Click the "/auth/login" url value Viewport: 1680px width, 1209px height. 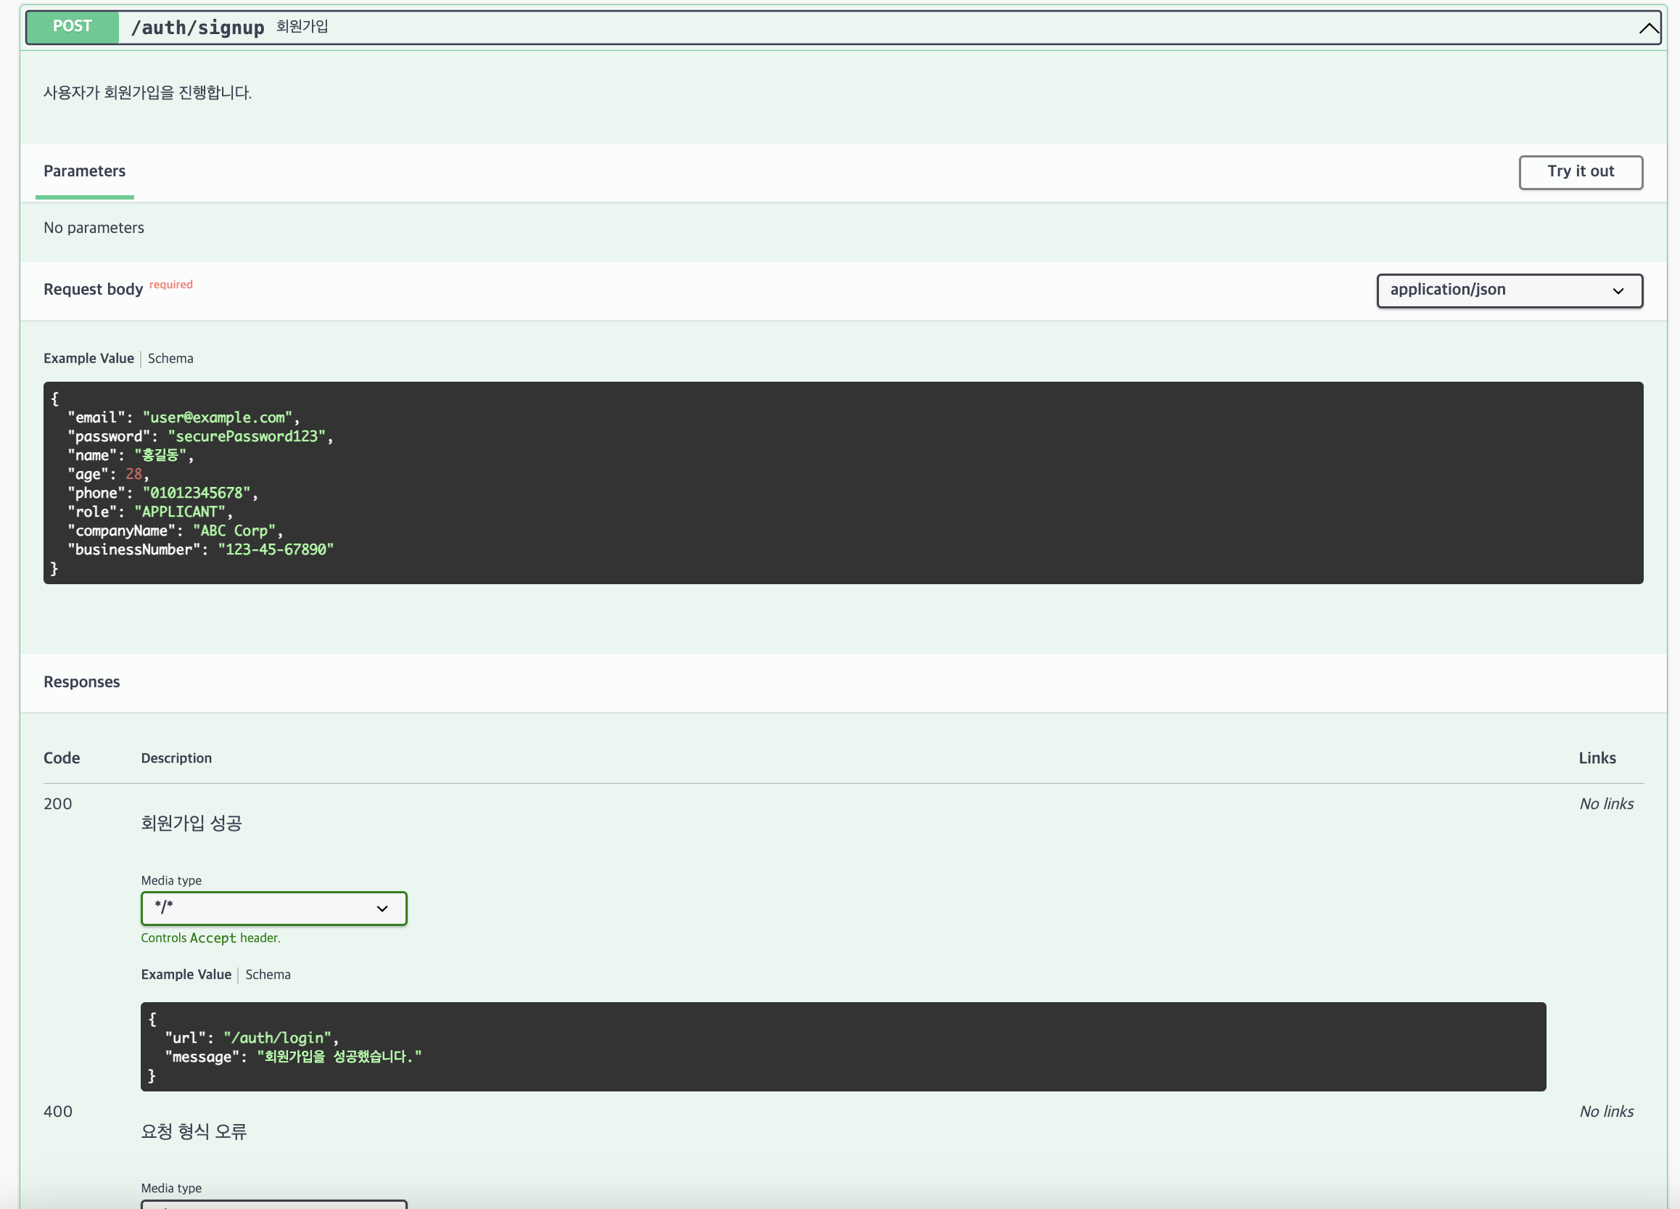pyautogui.click(x=277, y=1038)
